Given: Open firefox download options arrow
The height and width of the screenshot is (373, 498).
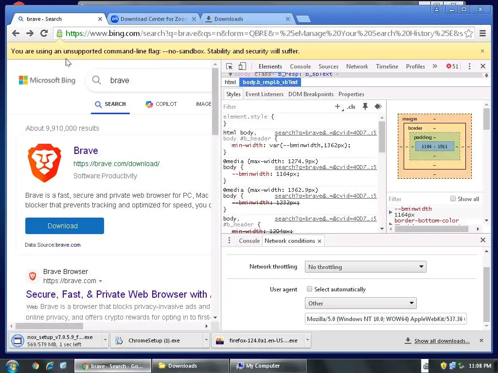Looking at the screenshot, I should tap(307, 340).
